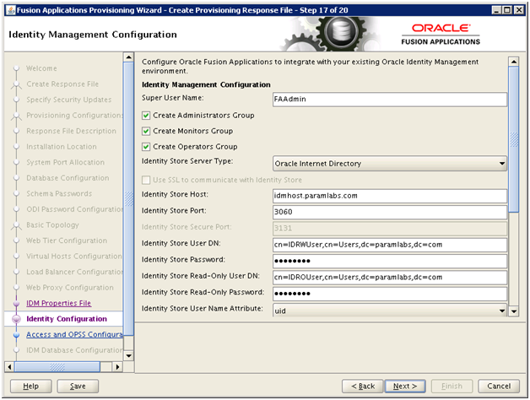Click the Identity Configuration step bullet
This screenshot has height=400, width=530.
16,319
